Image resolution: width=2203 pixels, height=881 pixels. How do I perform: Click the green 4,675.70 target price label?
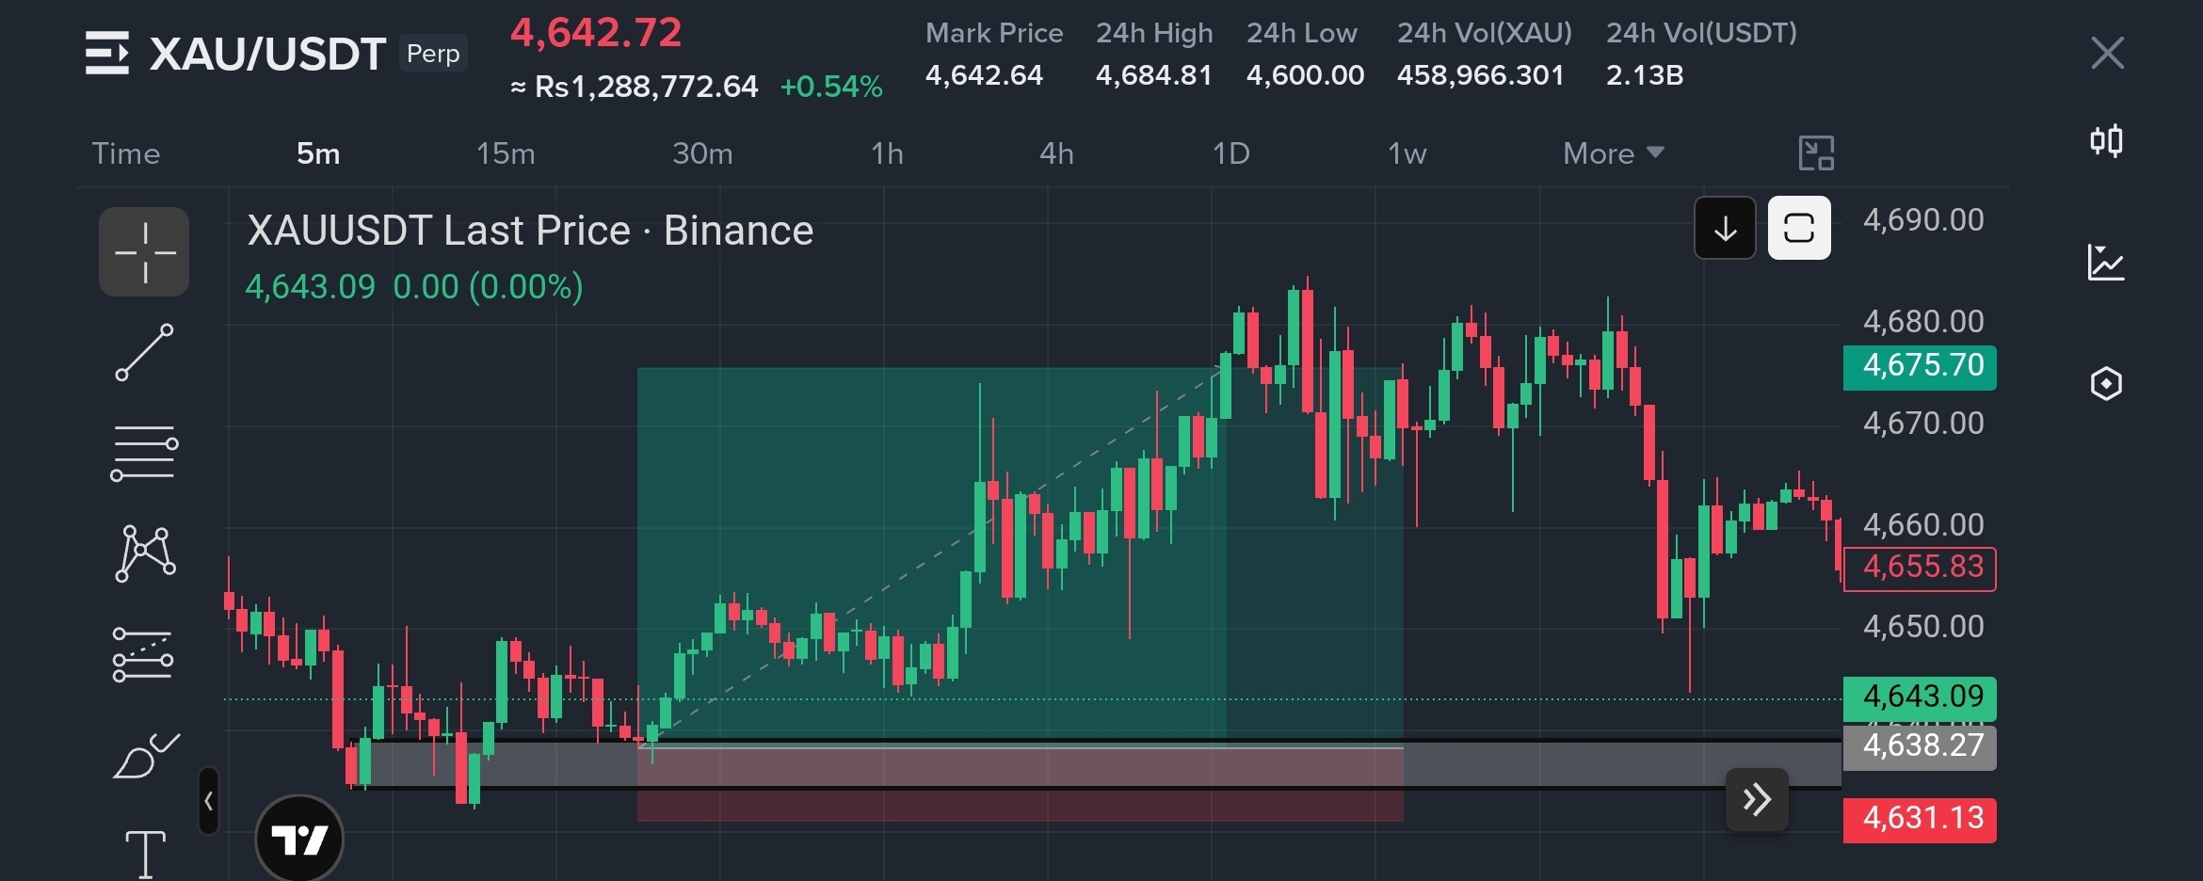coord(1920,366)
